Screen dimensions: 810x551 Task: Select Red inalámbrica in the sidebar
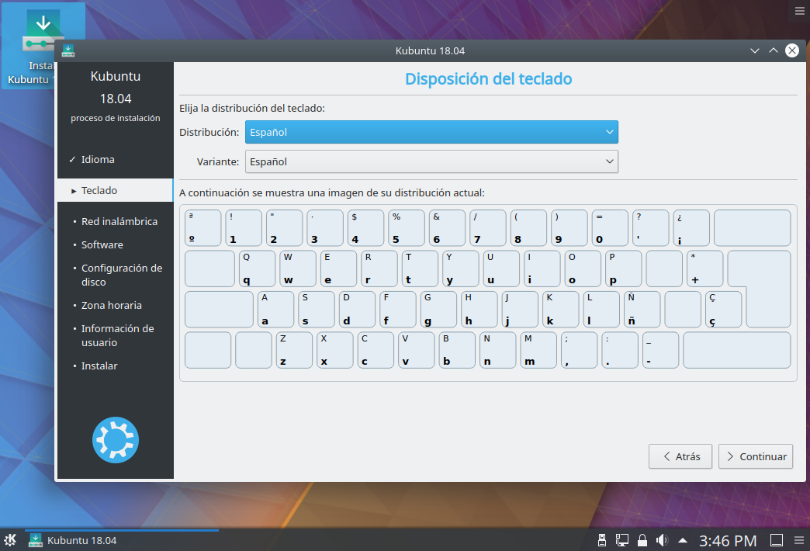point(119,221)
